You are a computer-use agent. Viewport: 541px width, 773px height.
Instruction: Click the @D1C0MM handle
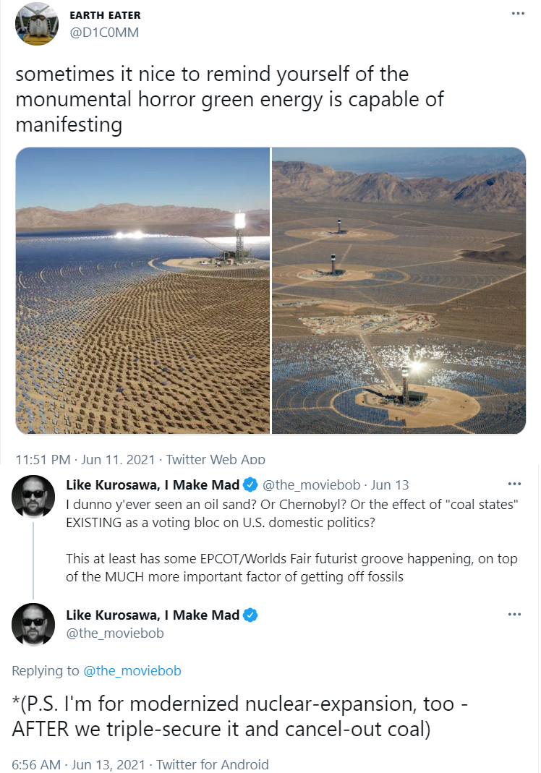point(104,33)
